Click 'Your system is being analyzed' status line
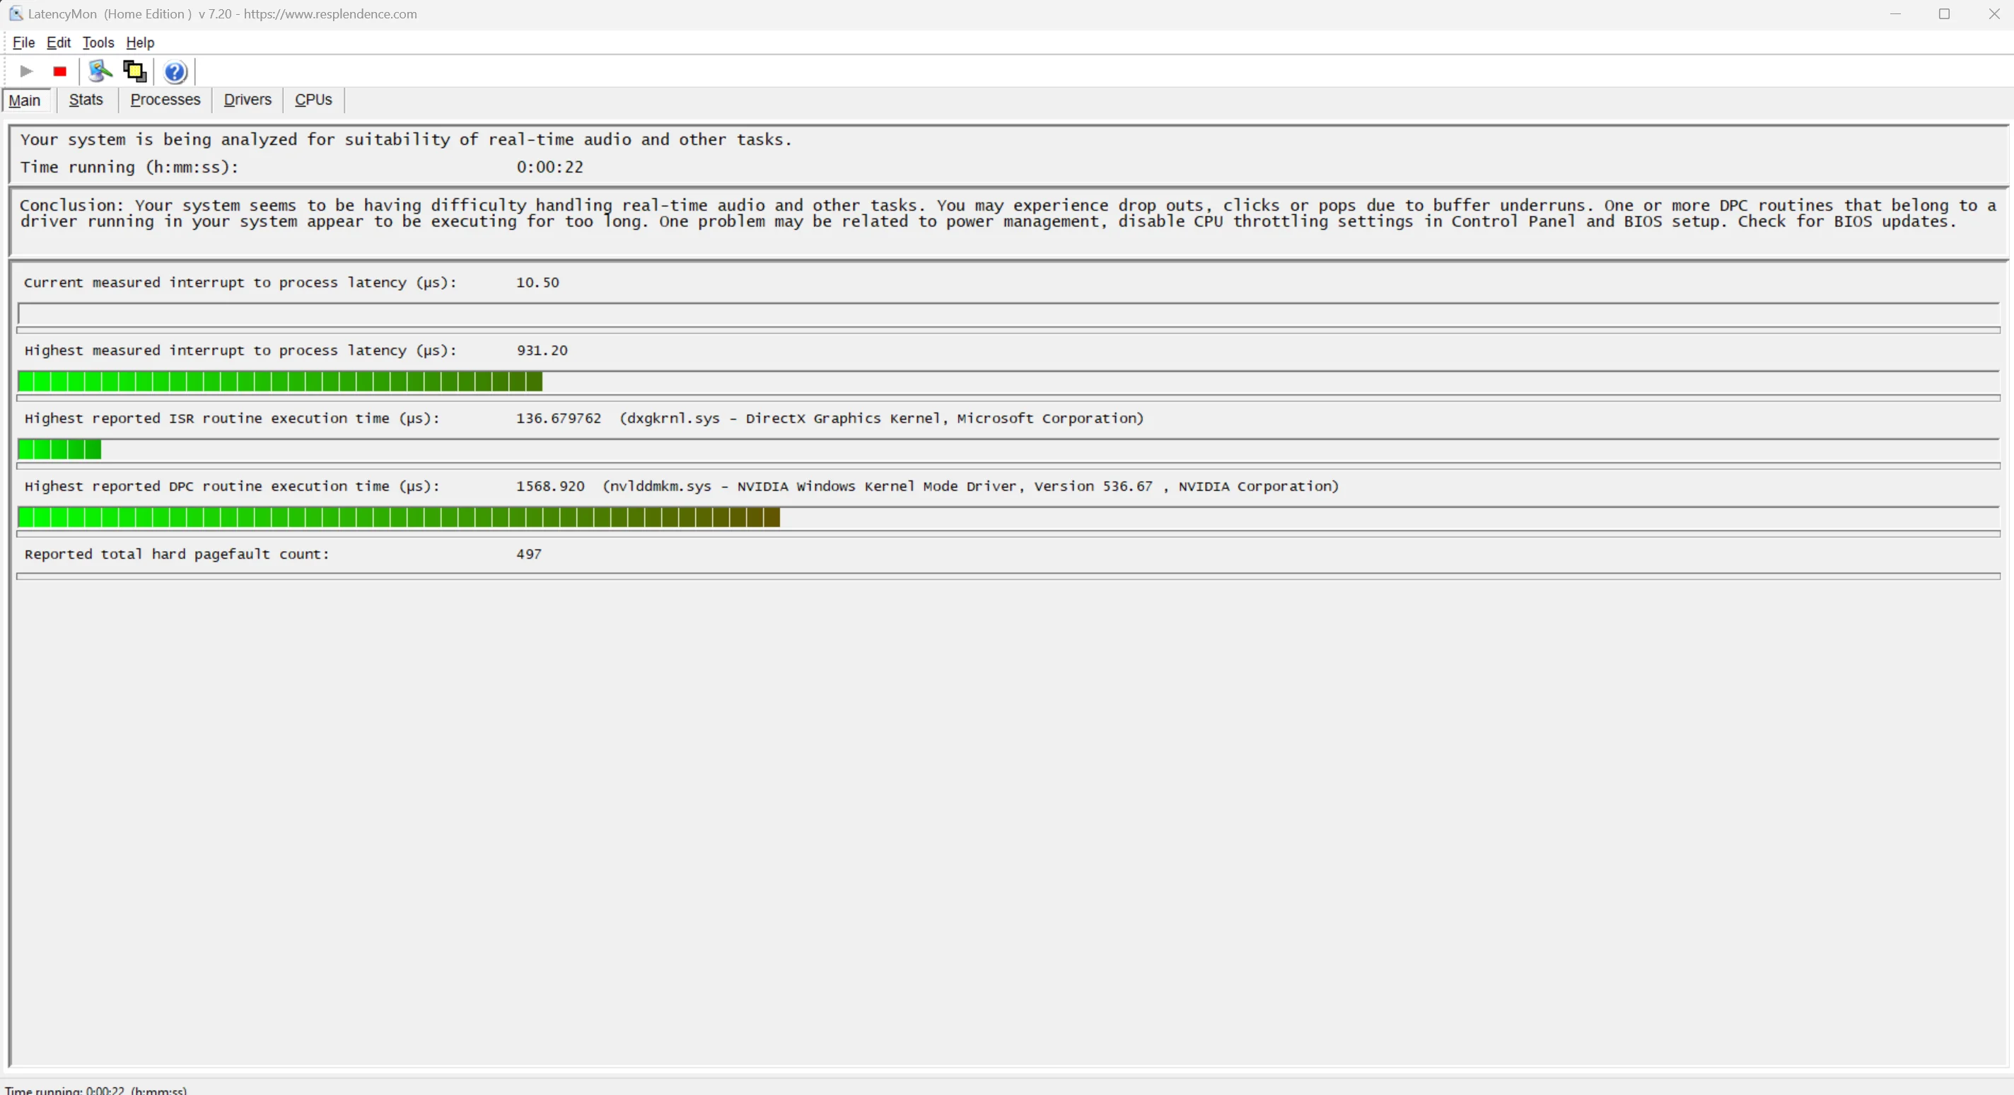Viewport: 2014px width, 1095px height. (406, 140)
